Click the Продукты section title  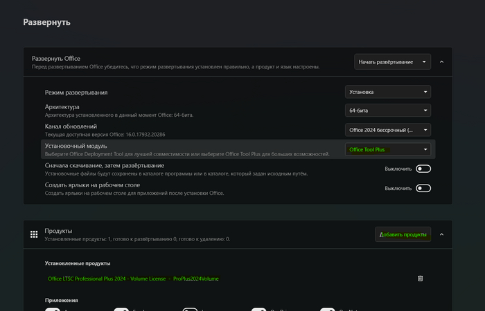pos(58,230)
